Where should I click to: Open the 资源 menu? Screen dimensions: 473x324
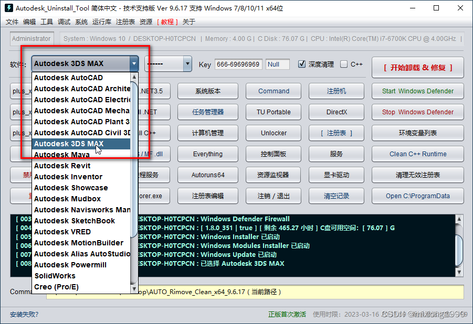click(146, 21)
